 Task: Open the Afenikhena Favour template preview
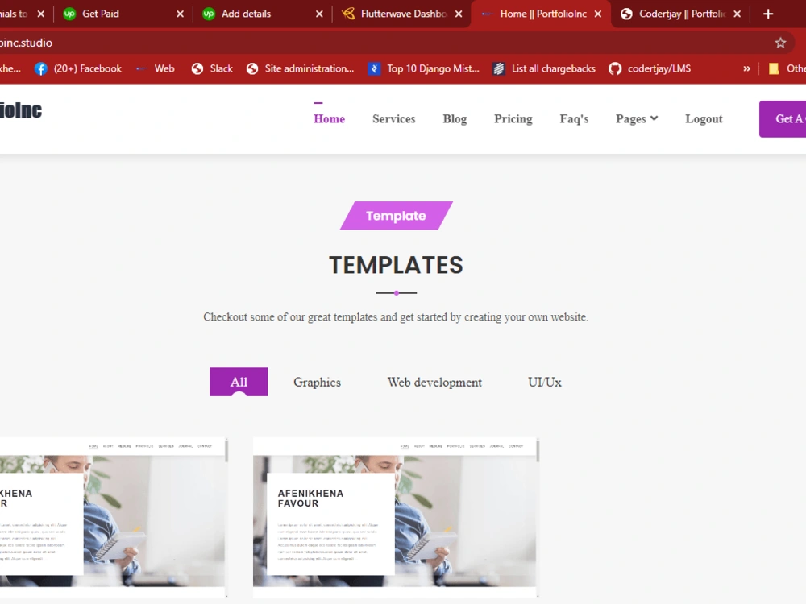[395, 517]
